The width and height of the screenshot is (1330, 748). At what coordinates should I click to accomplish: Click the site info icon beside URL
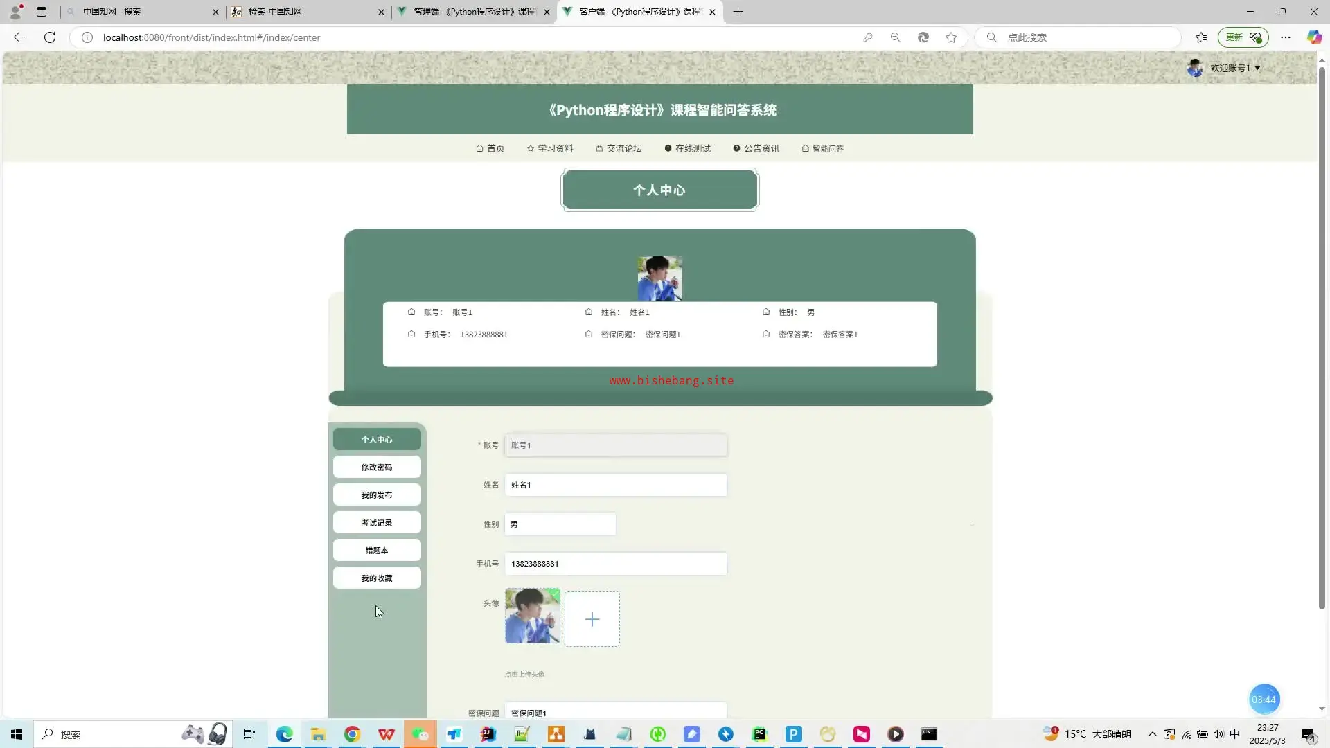coord(87,37)
